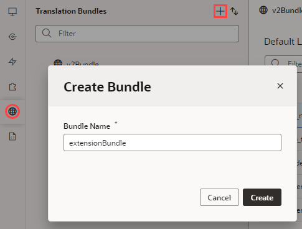Close the Create Bundle dialog
The width and height of the screenshot is (302, 229).
(280, 86)
